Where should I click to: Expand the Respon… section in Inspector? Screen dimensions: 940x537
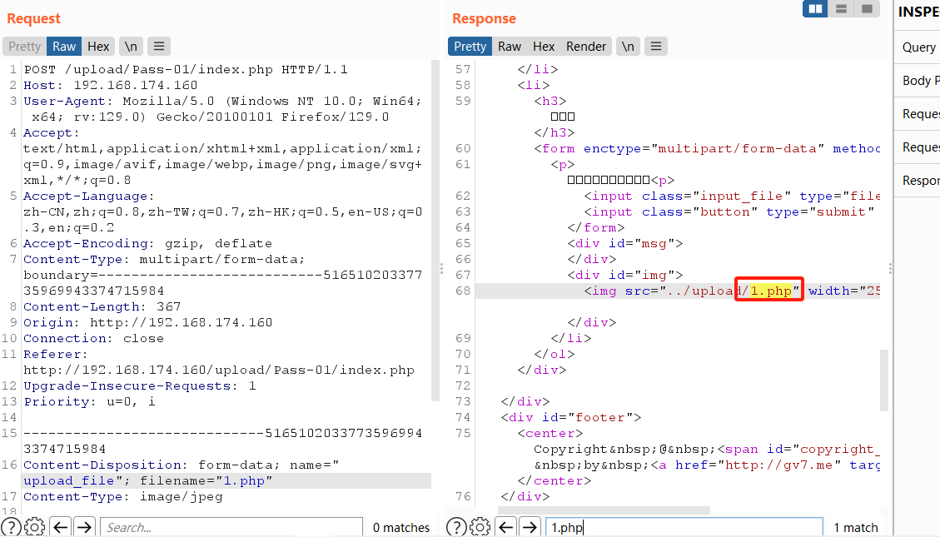pyautogui.click(x=918, y=181)
